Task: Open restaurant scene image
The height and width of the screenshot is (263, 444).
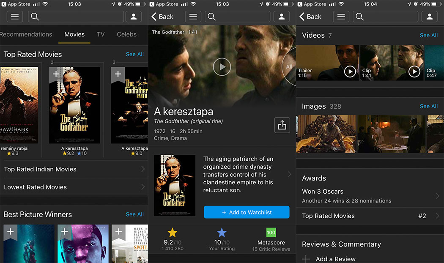Action: coord(392,134)
